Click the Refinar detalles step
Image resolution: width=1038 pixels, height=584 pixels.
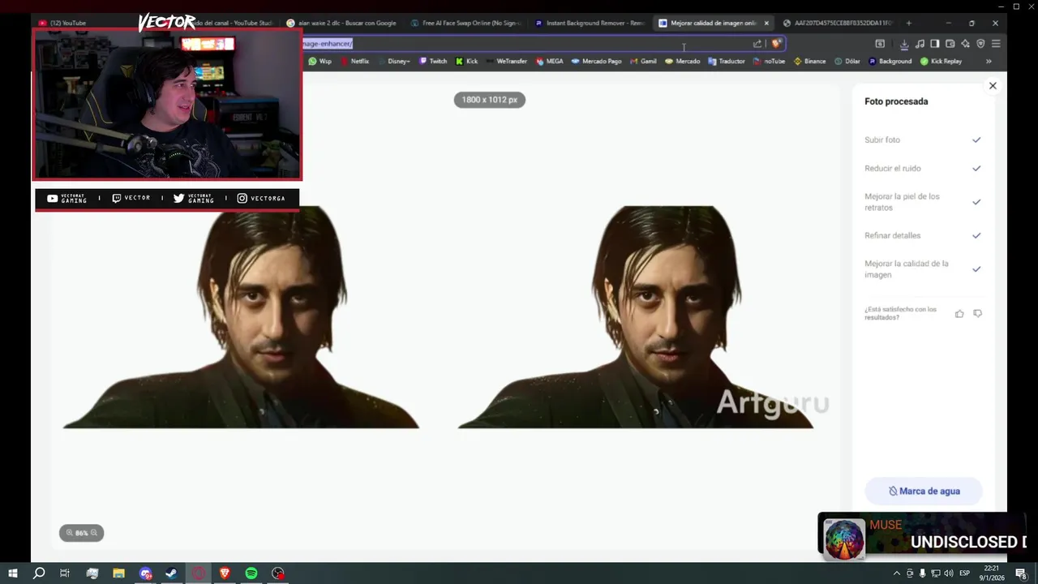coord(923,235)
